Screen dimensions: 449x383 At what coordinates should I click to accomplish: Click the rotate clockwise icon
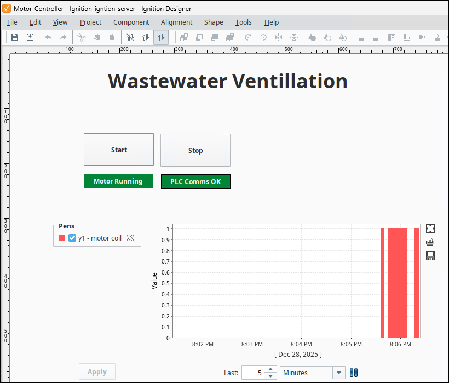(248, 37)
